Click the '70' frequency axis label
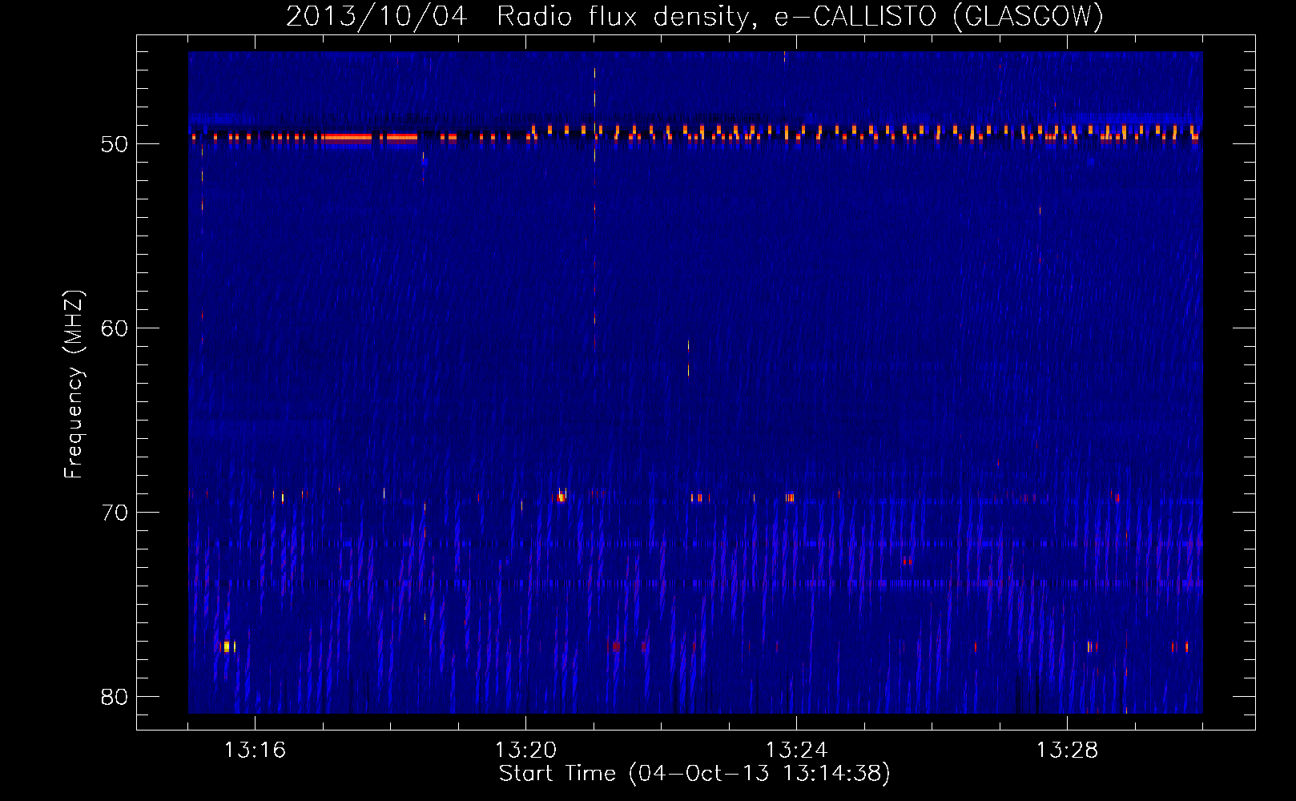Viewport: 1296px width, 801px height. 115,513
